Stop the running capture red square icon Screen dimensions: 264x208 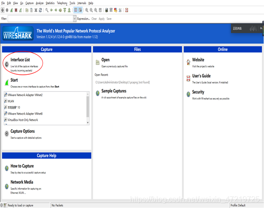click(16, 10)
